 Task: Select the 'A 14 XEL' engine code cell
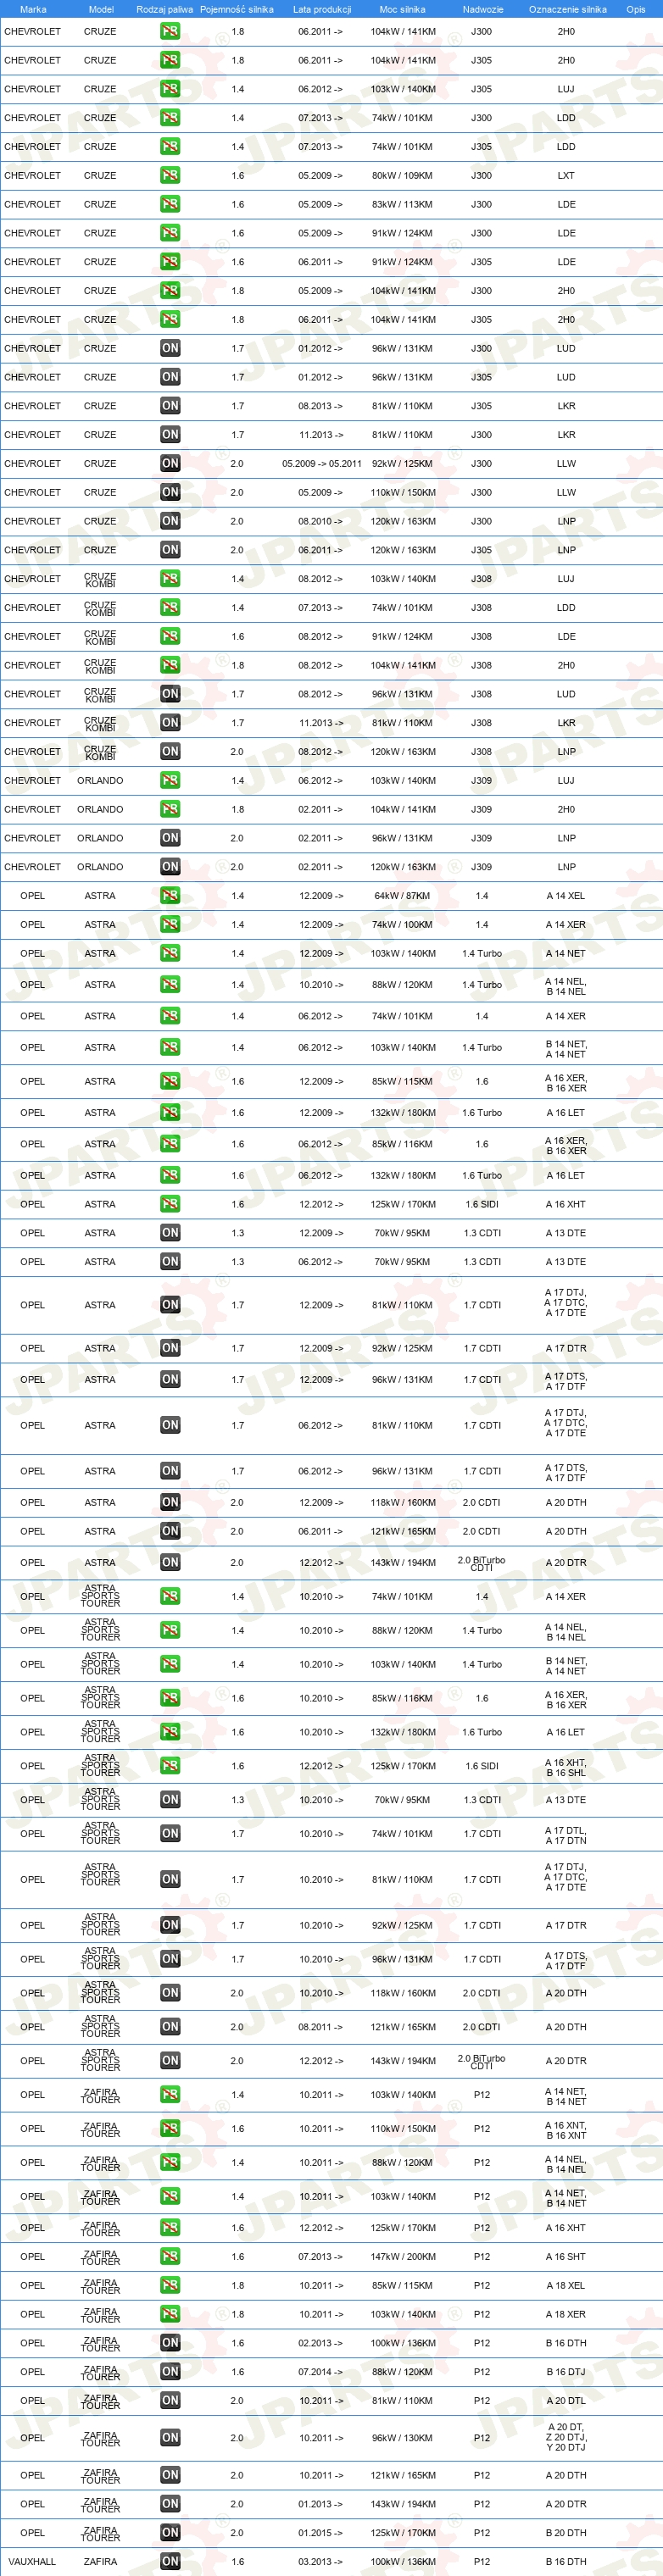[x=566, y=895]
